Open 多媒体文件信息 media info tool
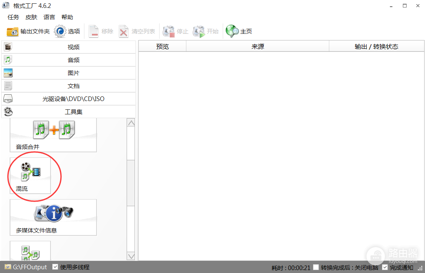The width and height of the screenshot is (425, 273). [x=53, y=217]
